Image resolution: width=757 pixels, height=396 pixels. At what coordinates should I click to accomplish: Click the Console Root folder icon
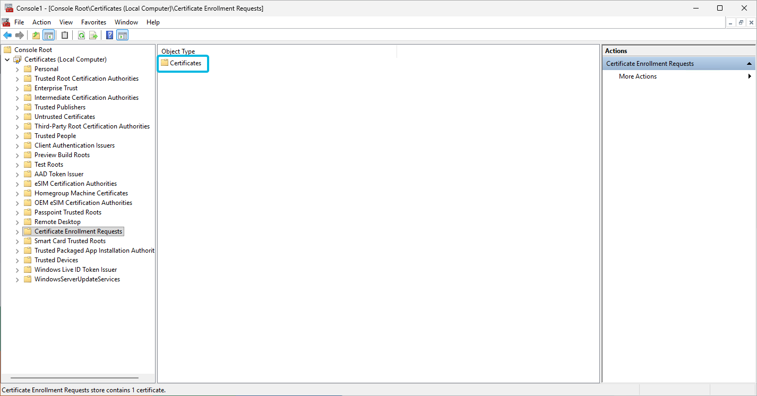coord(7,50)
